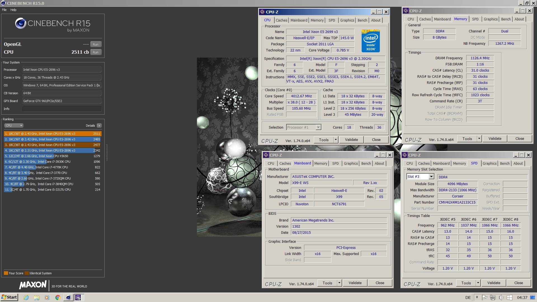The width and height of the screenshot is (537, 302).
Task: Open the Ranking Details arrow button
Action: 99,126
